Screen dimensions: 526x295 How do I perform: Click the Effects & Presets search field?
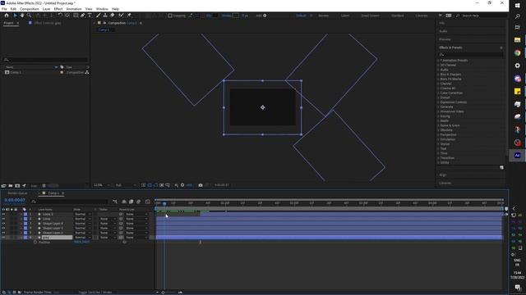tap(471, 55)
